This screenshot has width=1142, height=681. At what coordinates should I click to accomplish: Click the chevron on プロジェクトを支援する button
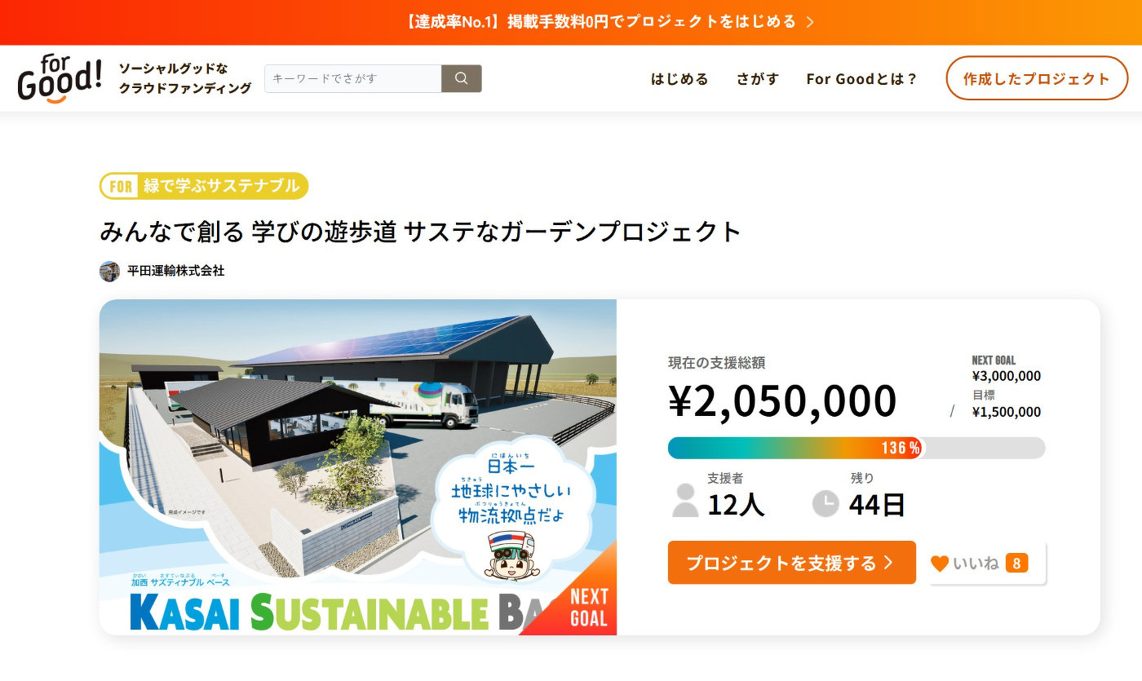(x=888, y=563)
